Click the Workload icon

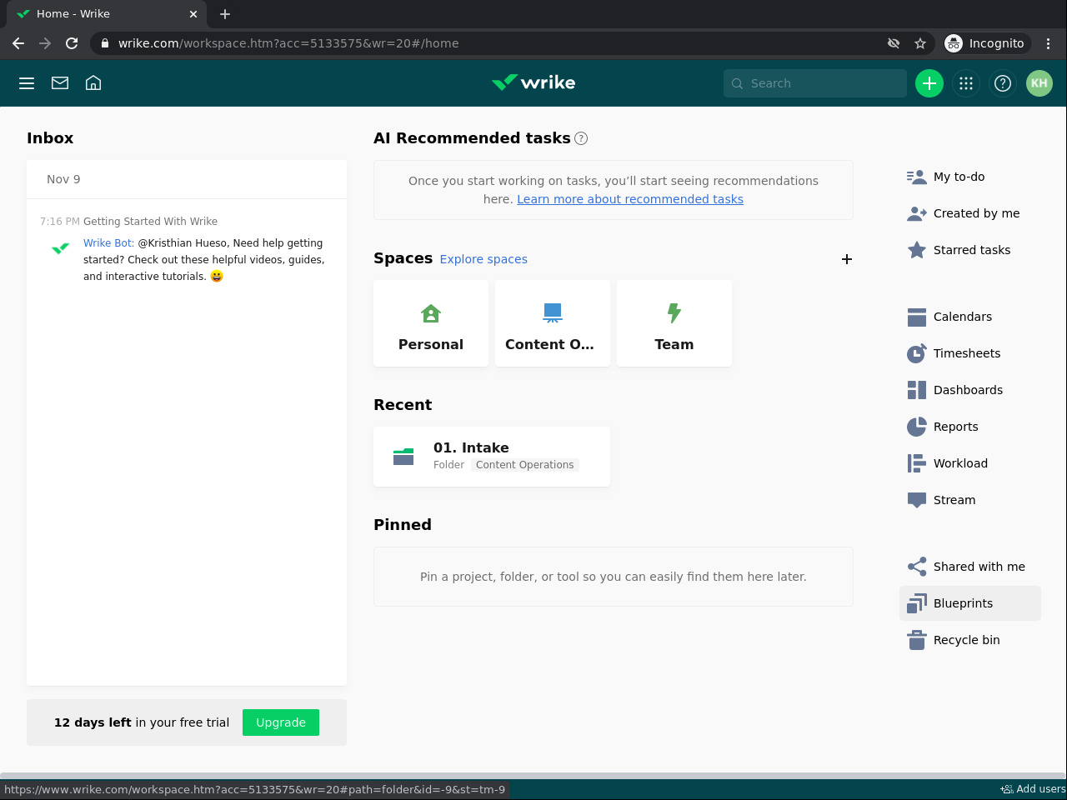pyautogui.click(x=917, y=463)
